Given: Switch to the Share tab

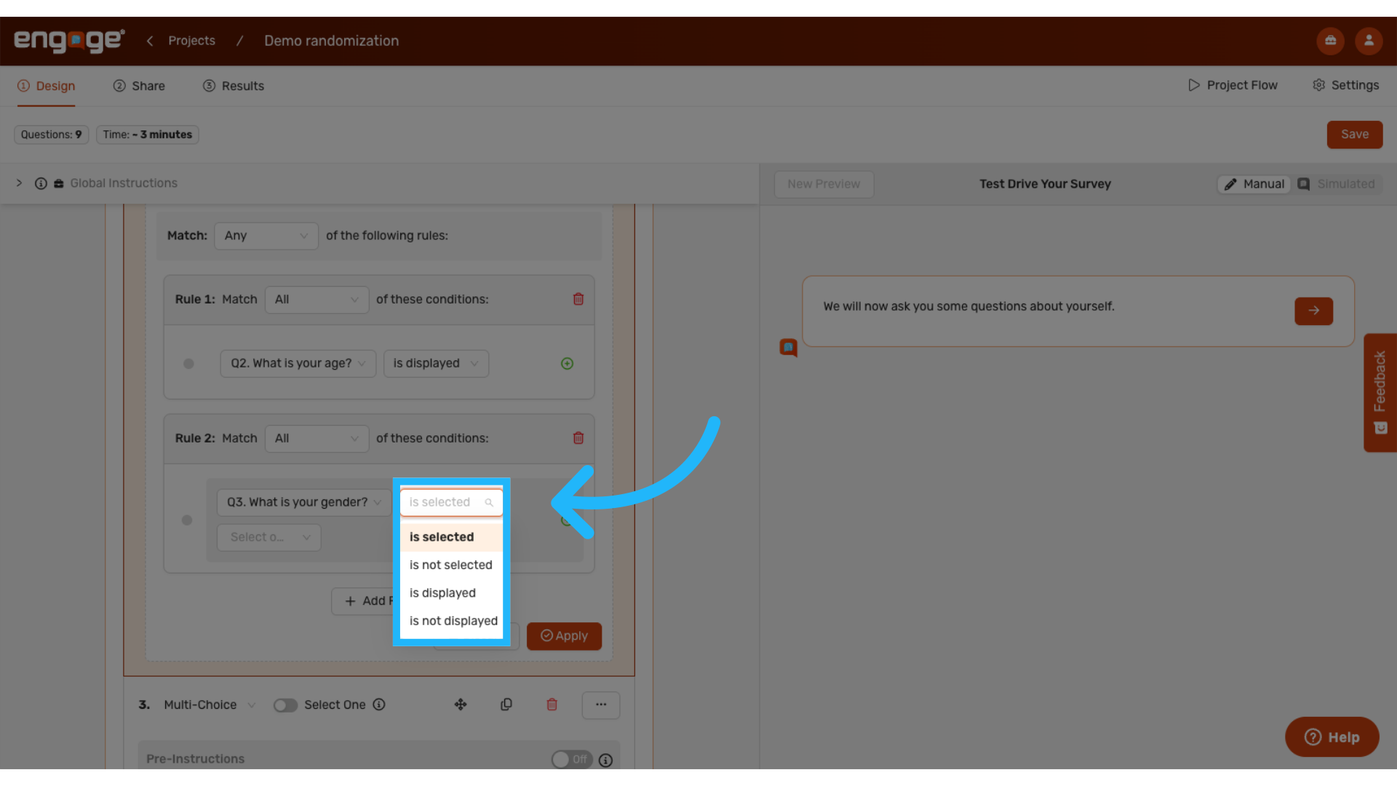Looking at the screenshot, I should pos(139,86).
